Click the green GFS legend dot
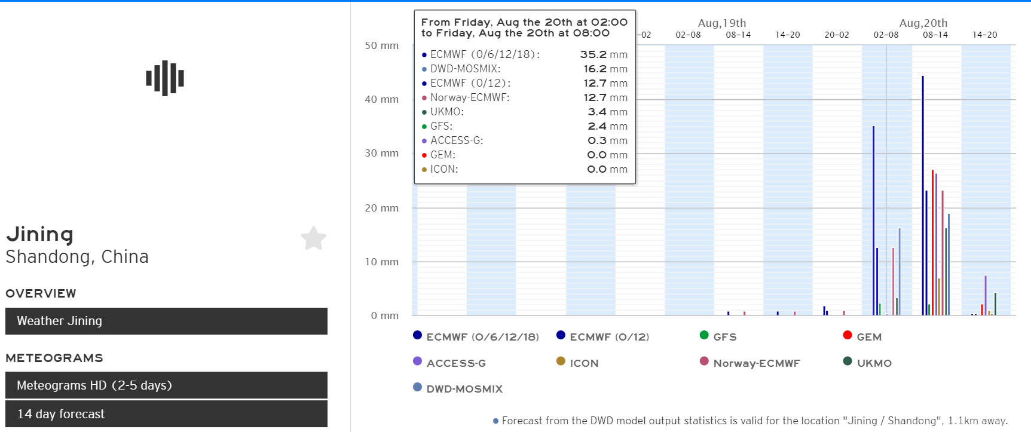 tap(704, 335)
